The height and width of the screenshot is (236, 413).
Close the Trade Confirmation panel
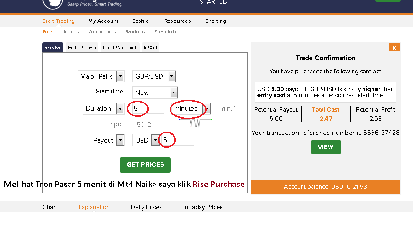tap(394, 48)
